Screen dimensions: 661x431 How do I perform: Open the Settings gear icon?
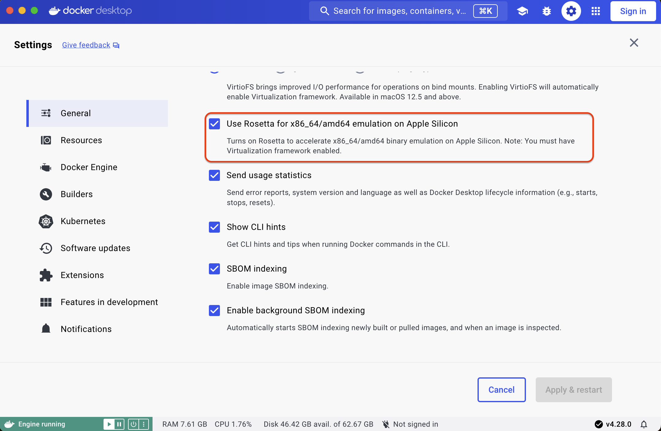[571, 11]
